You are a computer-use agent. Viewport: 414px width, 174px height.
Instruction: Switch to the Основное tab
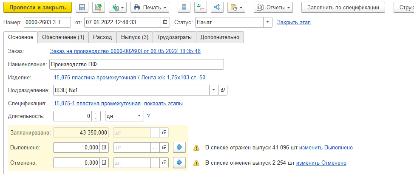coord(20,37)
